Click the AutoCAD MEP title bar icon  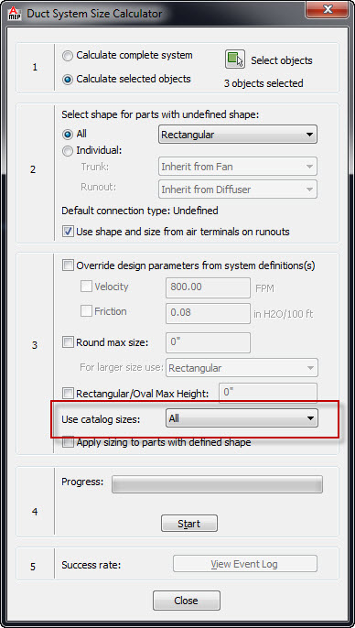tap(15, 14)
